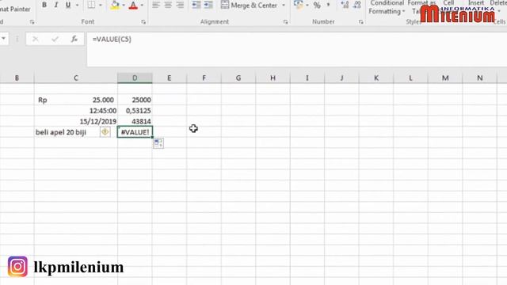This screenshot has width=507, height=285.
Task: Decrease indent in Alignment group
Action: point(196,5)
